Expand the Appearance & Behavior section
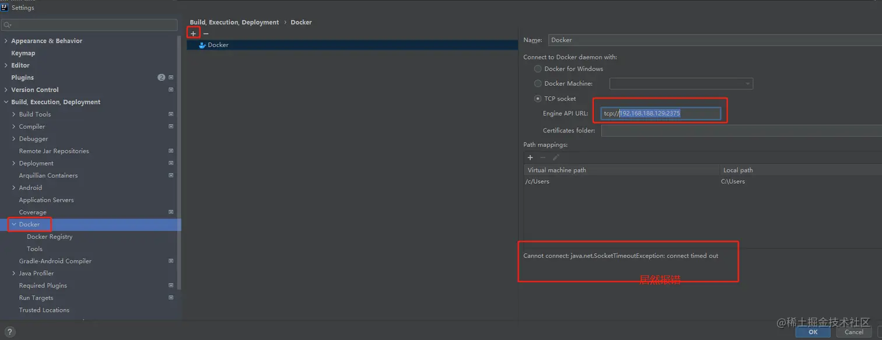The image size is (882, 340). (x=6, y=41)
